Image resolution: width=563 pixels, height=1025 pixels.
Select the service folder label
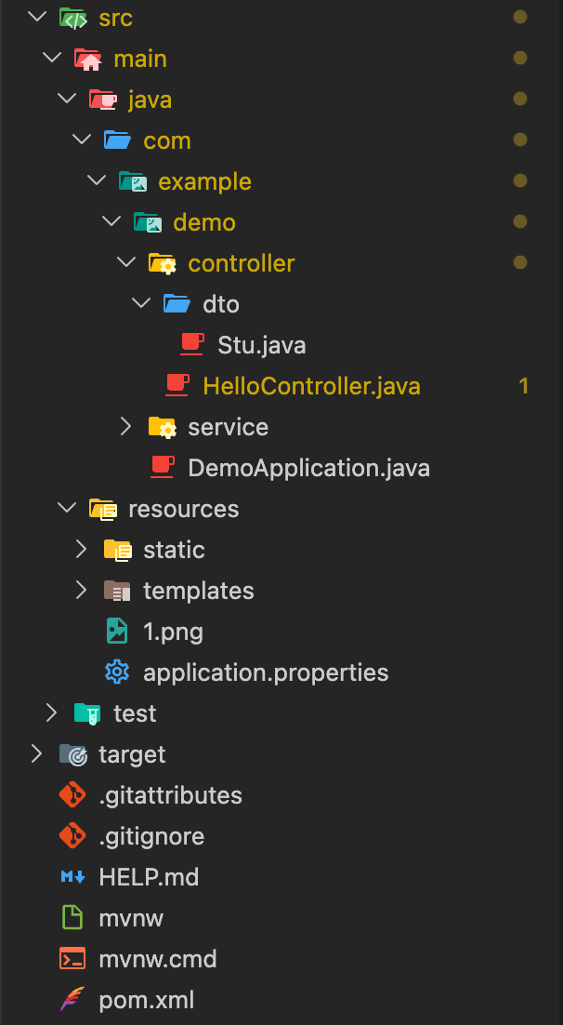coord(228,427)
